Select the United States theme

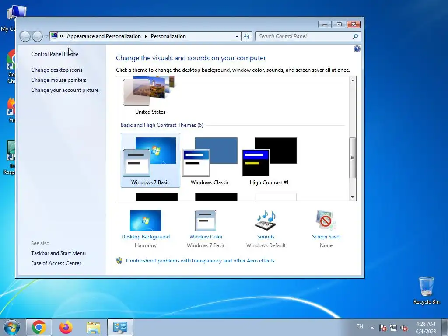pos(150,96)
